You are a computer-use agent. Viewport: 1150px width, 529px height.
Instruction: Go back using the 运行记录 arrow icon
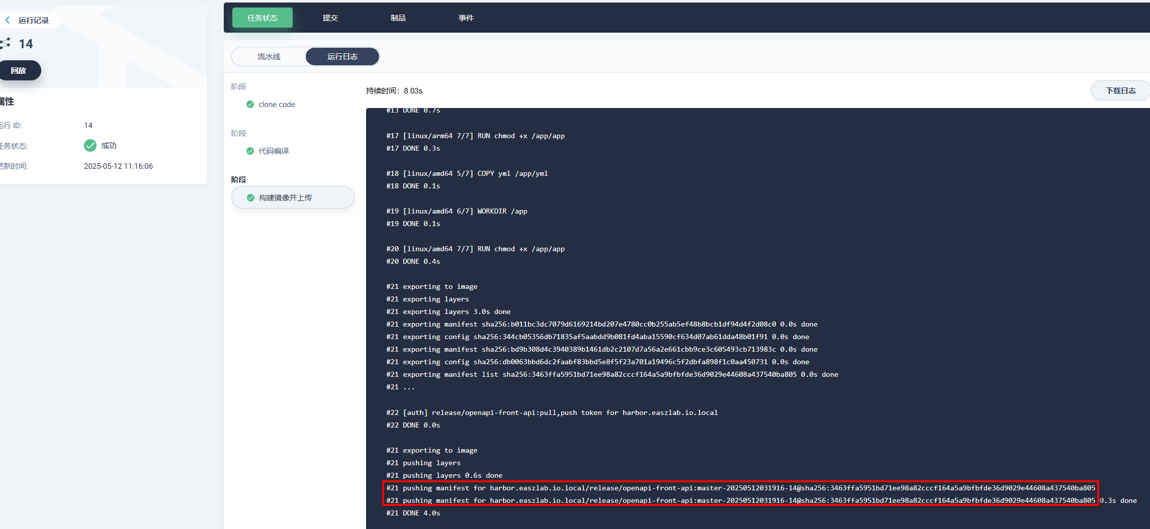[x=8, y=20]
